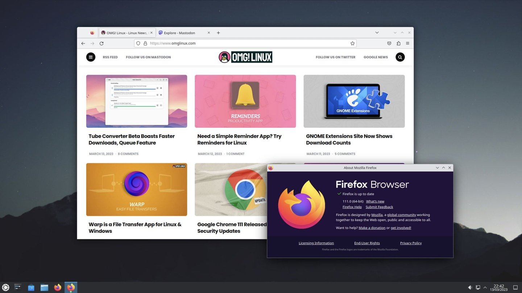Click the About Mozilla Firefox titlebar icon
Image resolution: width=522 pixels, height=293 pixels.
coord(271,168)
